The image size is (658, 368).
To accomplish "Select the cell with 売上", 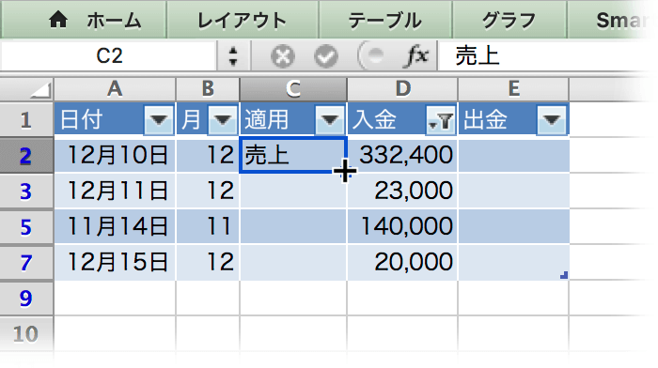I will tap(293, 155).
